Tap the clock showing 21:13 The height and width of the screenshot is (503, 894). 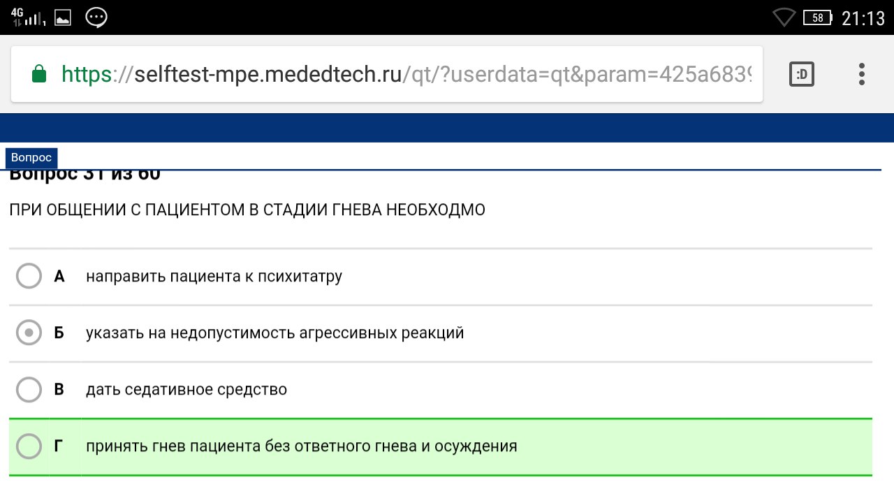[x=863, y=18]
